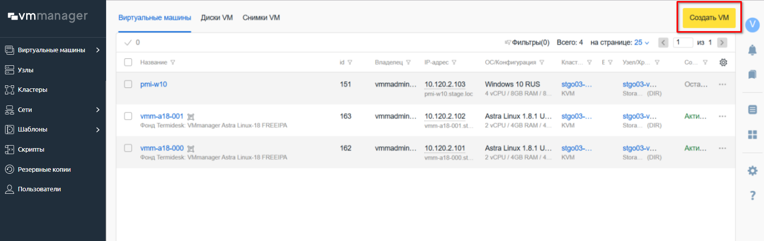This screenshot has width=764, height=241.
Task: Tick the checkbox for vmm-a18-001
Action: [x=128, y=116]
